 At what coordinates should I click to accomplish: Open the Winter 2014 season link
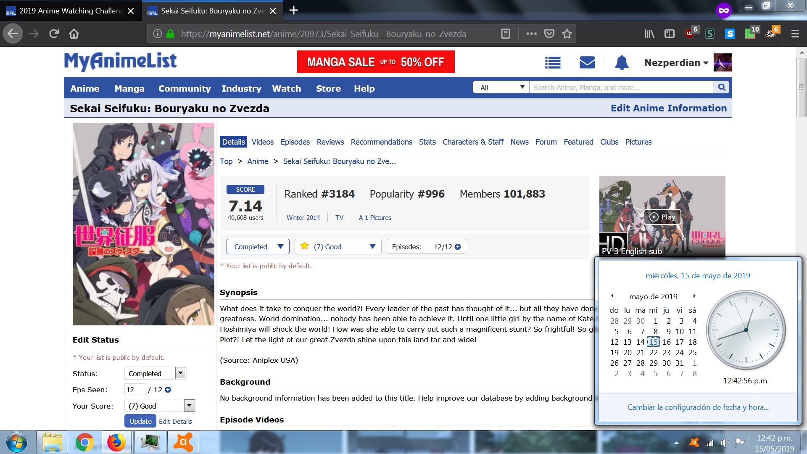click(x=303, y=218)
